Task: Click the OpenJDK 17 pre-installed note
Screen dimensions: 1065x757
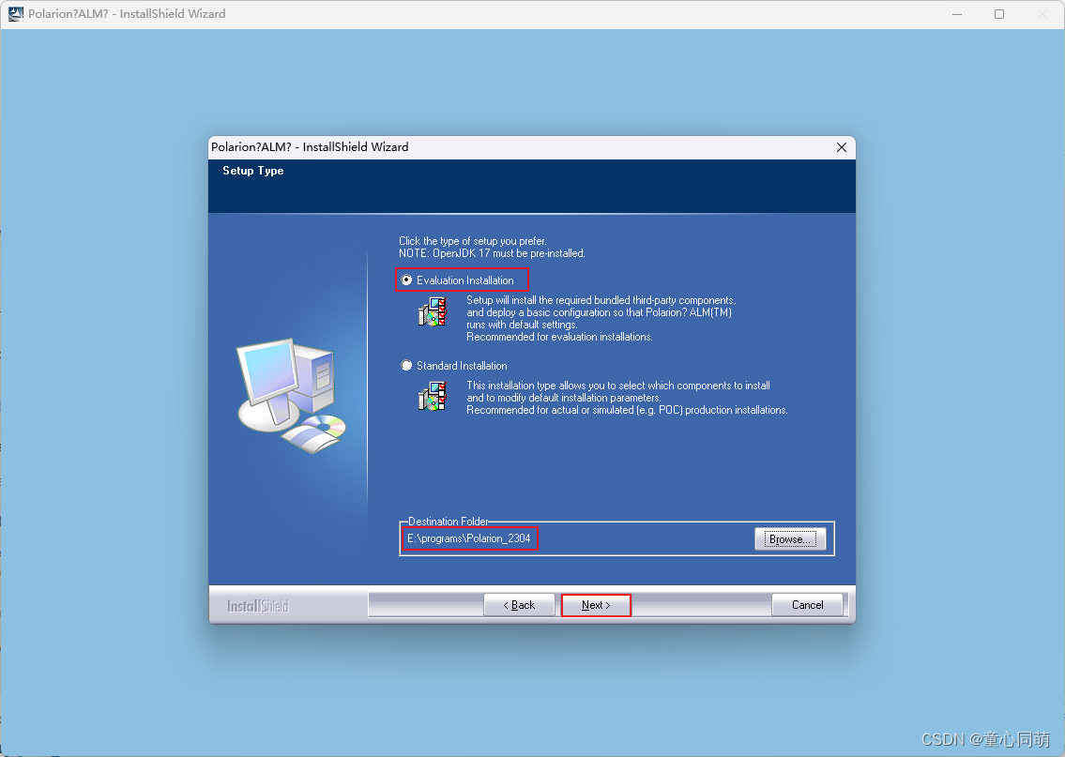Action: 492,253
